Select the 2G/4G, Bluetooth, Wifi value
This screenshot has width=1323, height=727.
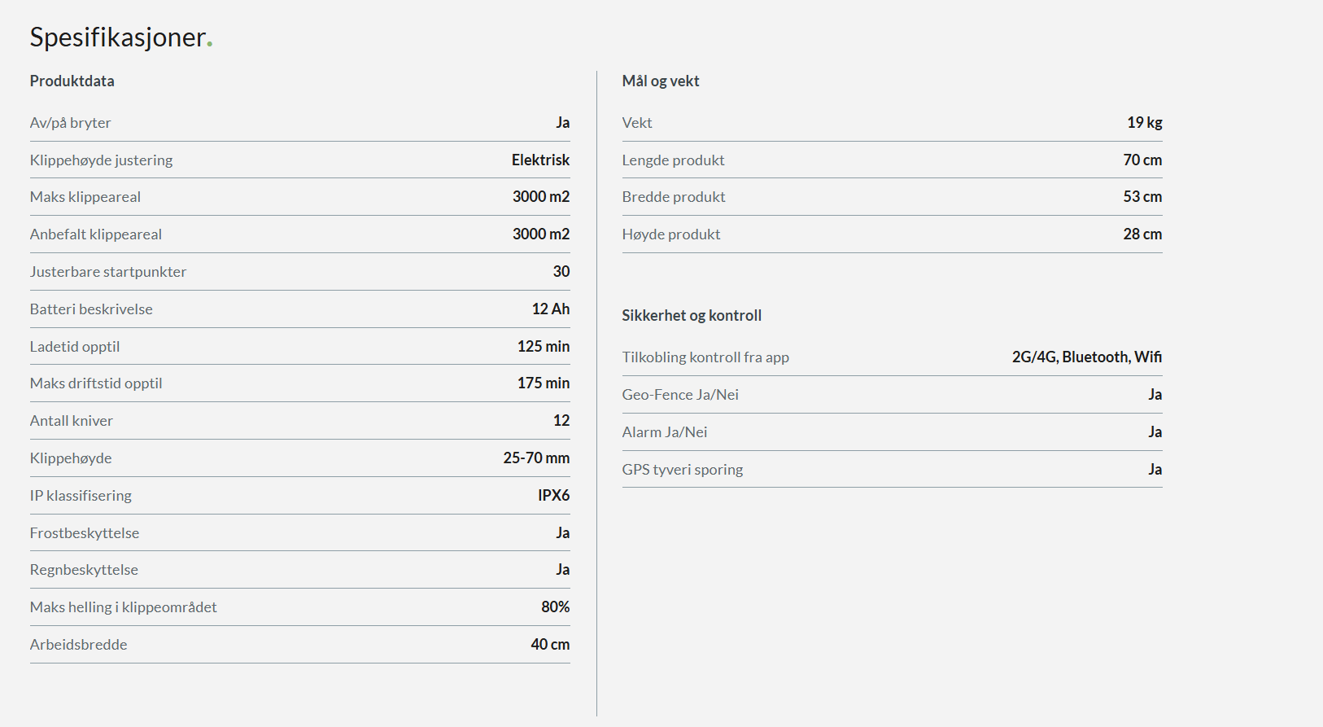pyautogui.click(x=1086, y=357)
